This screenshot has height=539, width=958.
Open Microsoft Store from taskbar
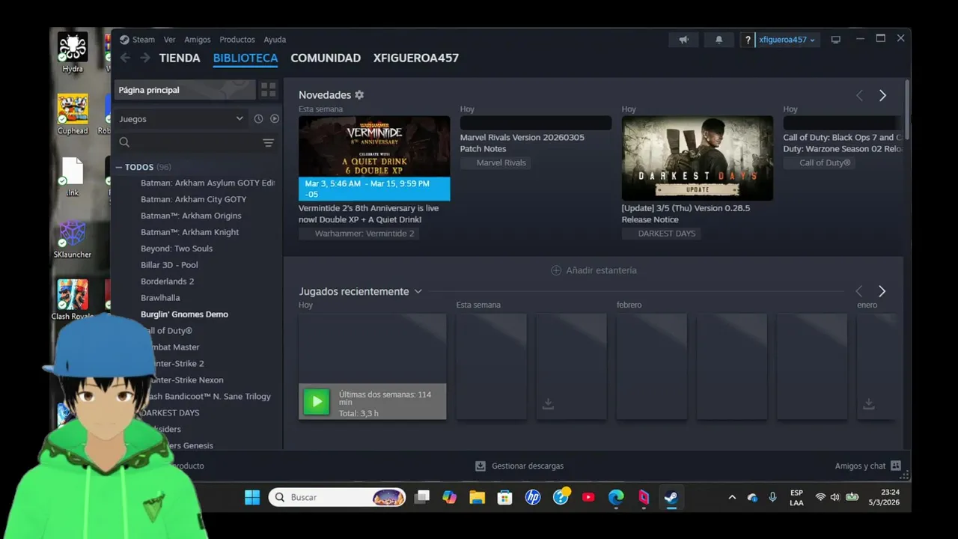click(504, 497)
